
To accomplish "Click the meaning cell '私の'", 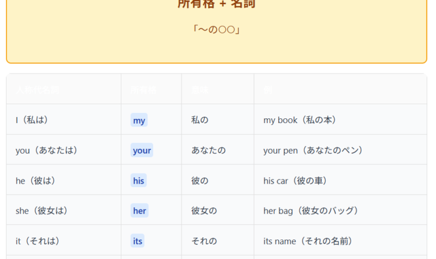I will 218,119.
